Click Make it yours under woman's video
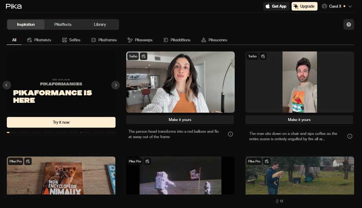 tap(180, 120)
